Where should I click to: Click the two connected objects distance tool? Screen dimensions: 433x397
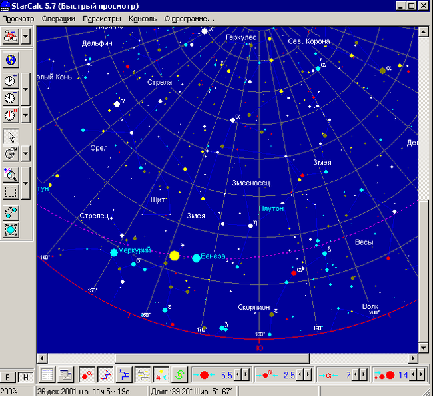coord(11,213)
